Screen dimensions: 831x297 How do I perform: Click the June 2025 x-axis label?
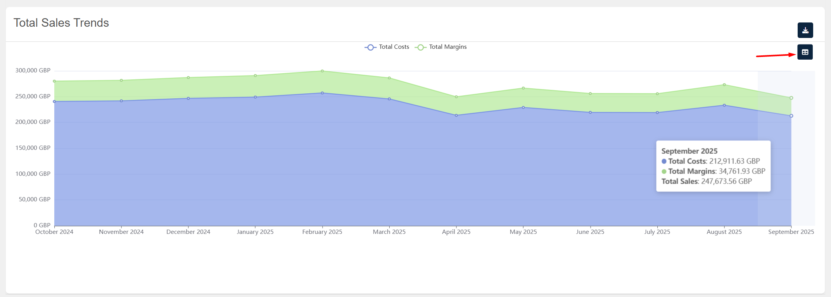pos(590,232)
